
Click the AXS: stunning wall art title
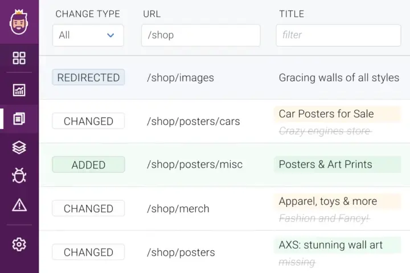tap(330, 245)
